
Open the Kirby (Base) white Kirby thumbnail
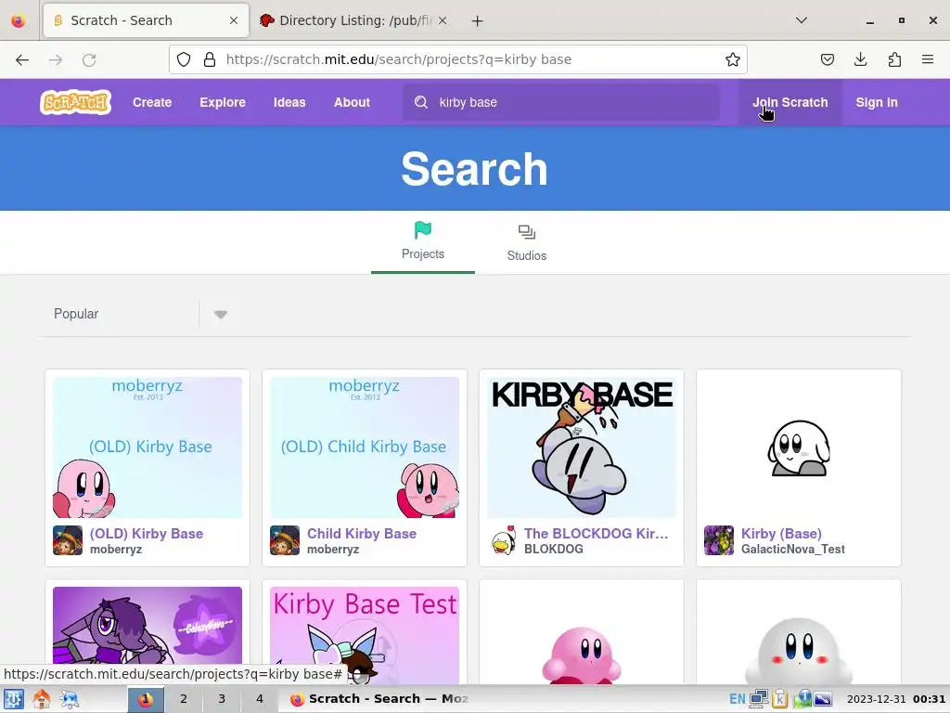point(799,447)
